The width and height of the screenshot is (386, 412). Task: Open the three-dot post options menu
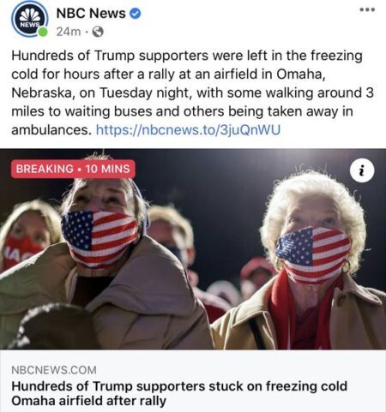coord(367,9)
